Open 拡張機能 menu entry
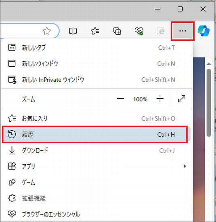The width and height of the screenshot is (216, 222). (x=97, y=198)
